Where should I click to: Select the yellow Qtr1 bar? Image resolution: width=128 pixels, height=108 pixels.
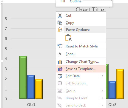pos(39,89)
